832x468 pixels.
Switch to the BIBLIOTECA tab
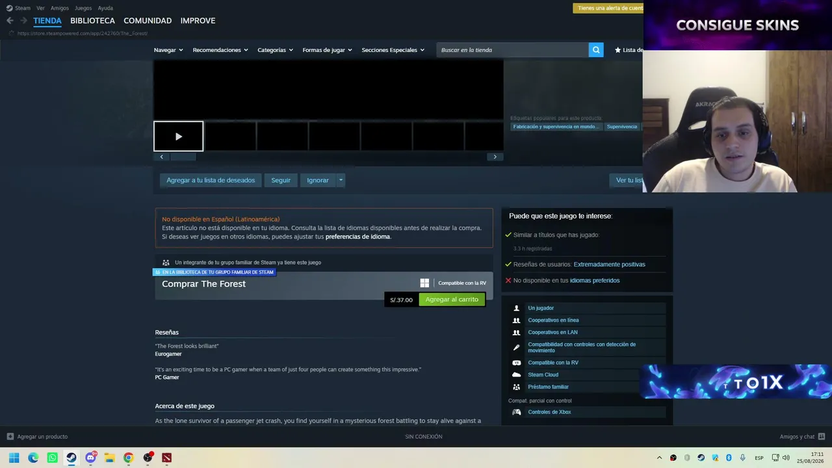coord(92,21)
